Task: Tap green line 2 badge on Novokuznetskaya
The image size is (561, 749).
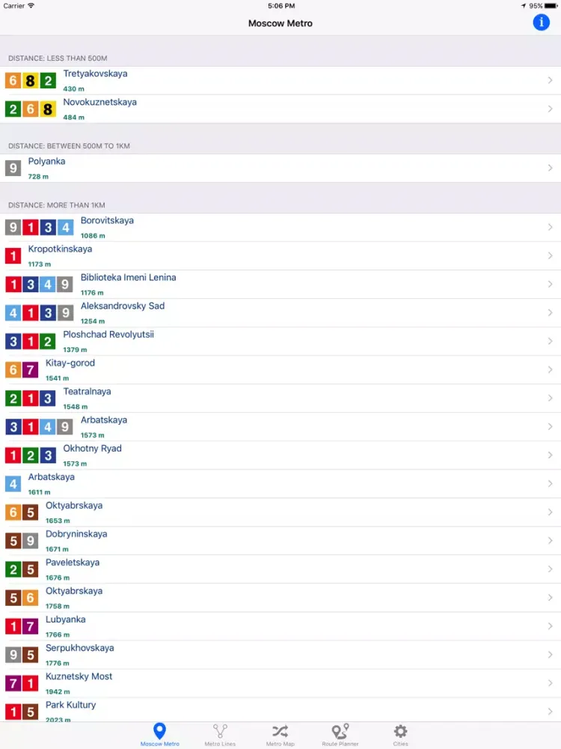Action: click(x=13, y=109)
